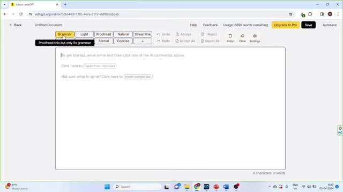Expand the Chrome tab search chevron
This screenshot has width=343, height=192.
coord(4,4)
